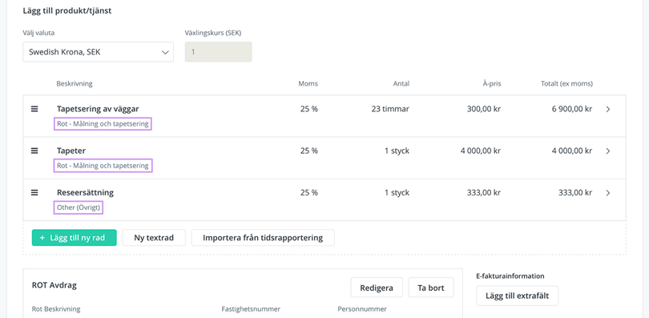The height and width of the screenshot is (318, 649).
Task: Click the E-fakturainformation heading
Action: 510,276
